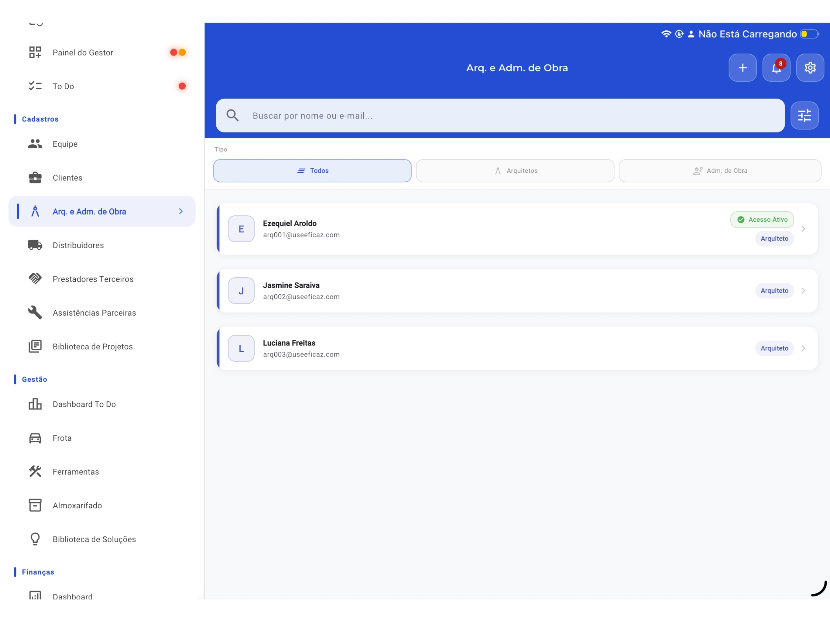
Task: Click the Dashboard To Do chart icon
Action: click(35, 405)
